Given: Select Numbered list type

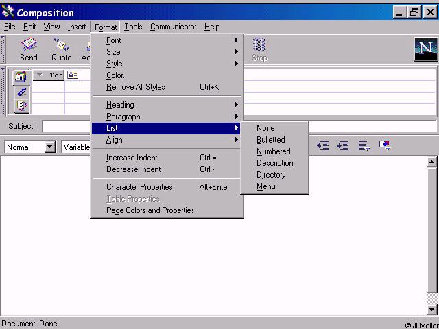Looking at the screenshot, I should 274,151.
